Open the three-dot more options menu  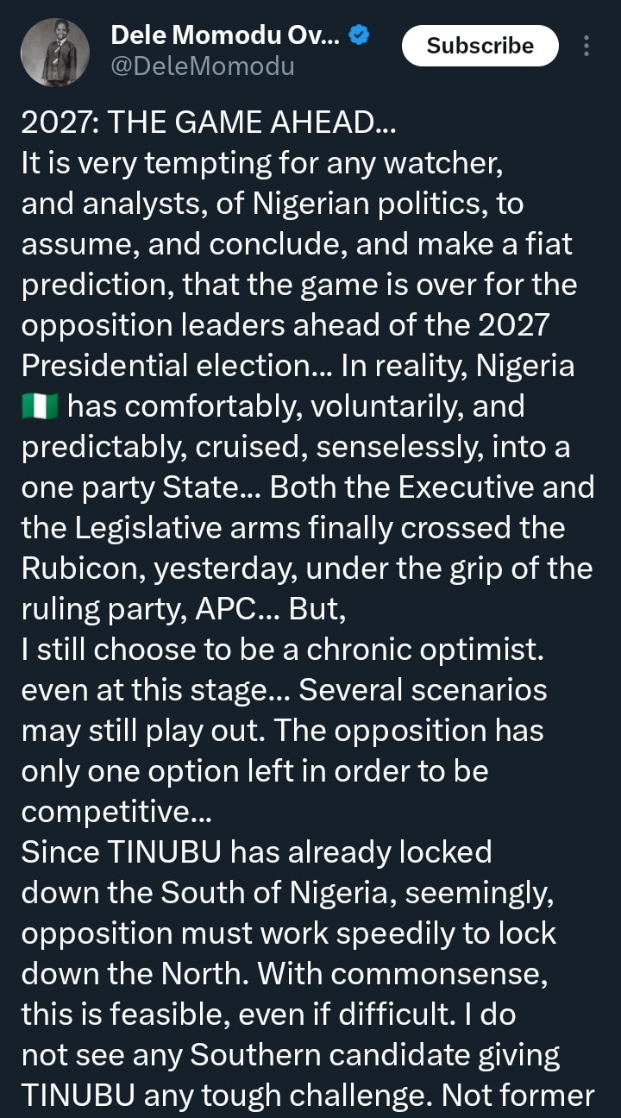pos(586,46)
